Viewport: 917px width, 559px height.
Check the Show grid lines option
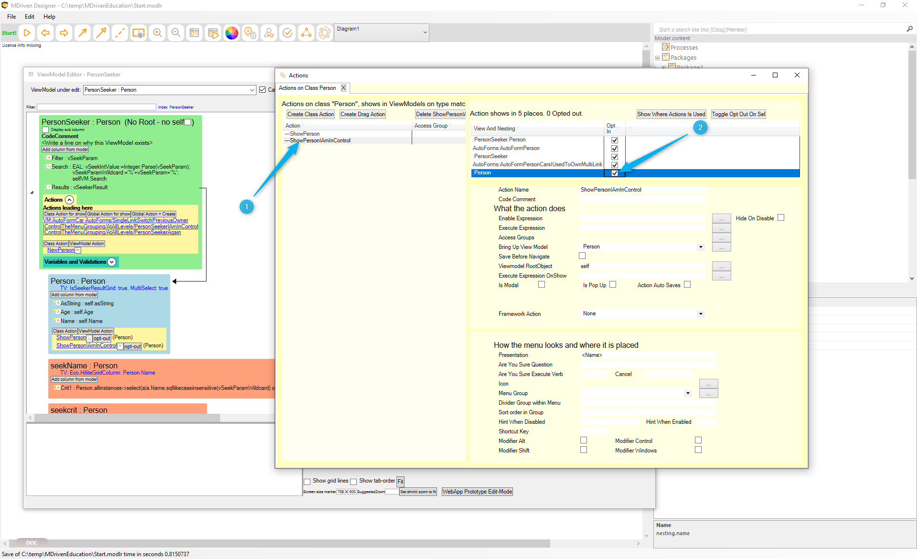point(308,482)
